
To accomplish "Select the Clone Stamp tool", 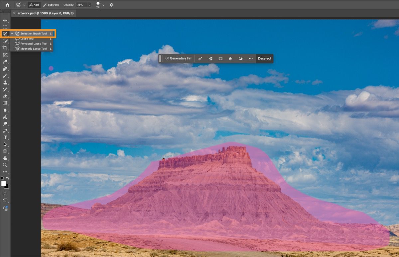I will pos(5,83).
